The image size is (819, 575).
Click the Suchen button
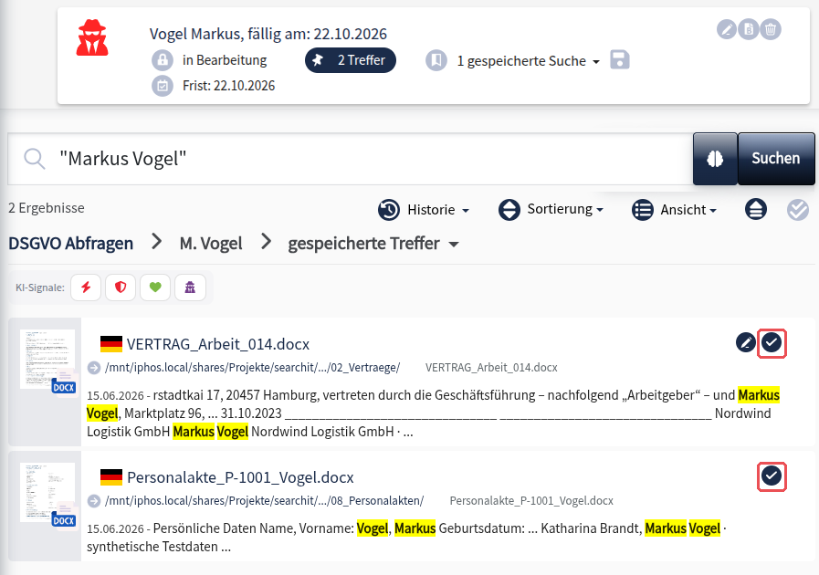776,159
